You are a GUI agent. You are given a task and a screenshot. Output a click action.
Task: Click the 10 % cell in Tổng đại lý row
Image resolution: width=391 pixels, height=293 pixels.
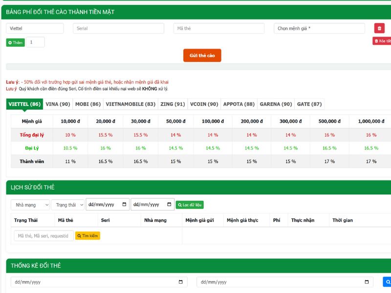[70, 135]
